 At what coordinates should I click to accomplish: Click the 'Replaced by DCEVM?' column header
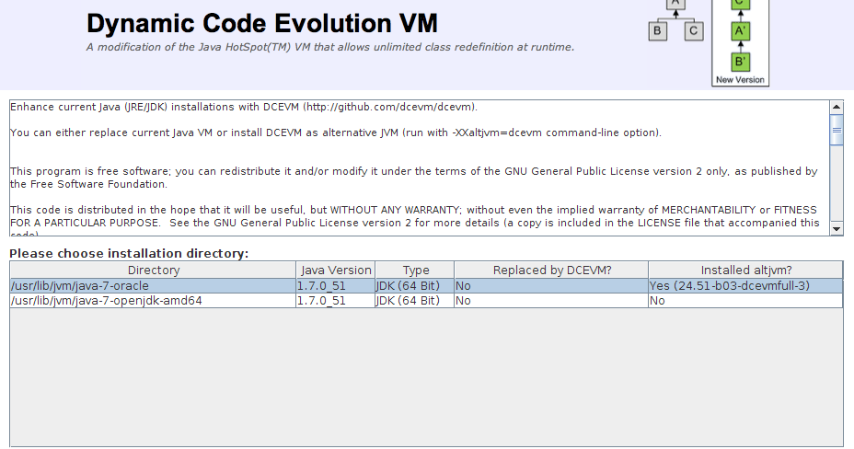tap(552, 270)
